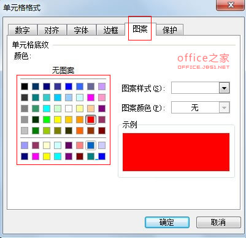Pick the sky blue swatch
Image resolution: width=246 pixels, height=238 pixels.
[x=58, y=98]
